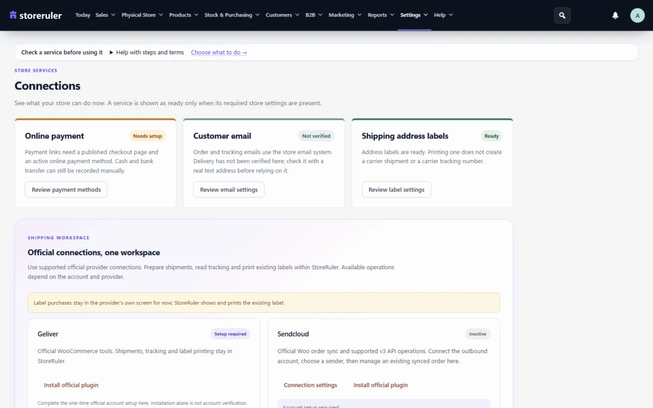This screenshot has height=408, width=653.
Task: Click the Needs setup badge
Action: (x=147, y=136)
